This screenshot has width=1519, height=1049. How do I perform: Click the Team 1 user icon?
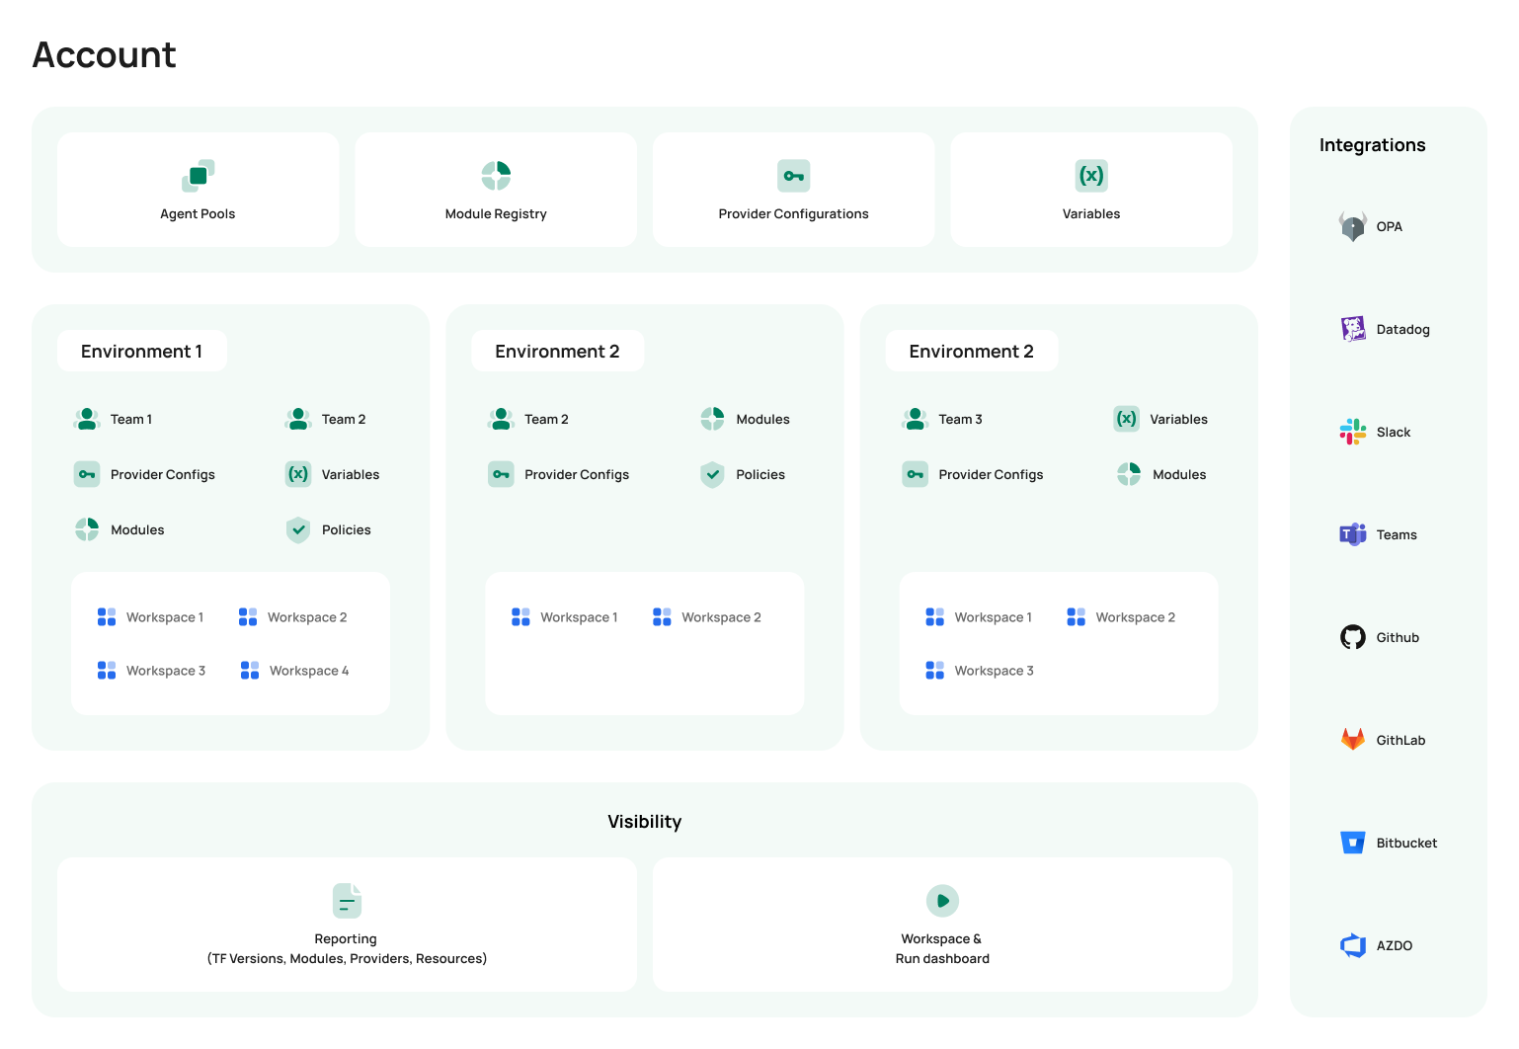pyautogui.click(x=87, y=419)
